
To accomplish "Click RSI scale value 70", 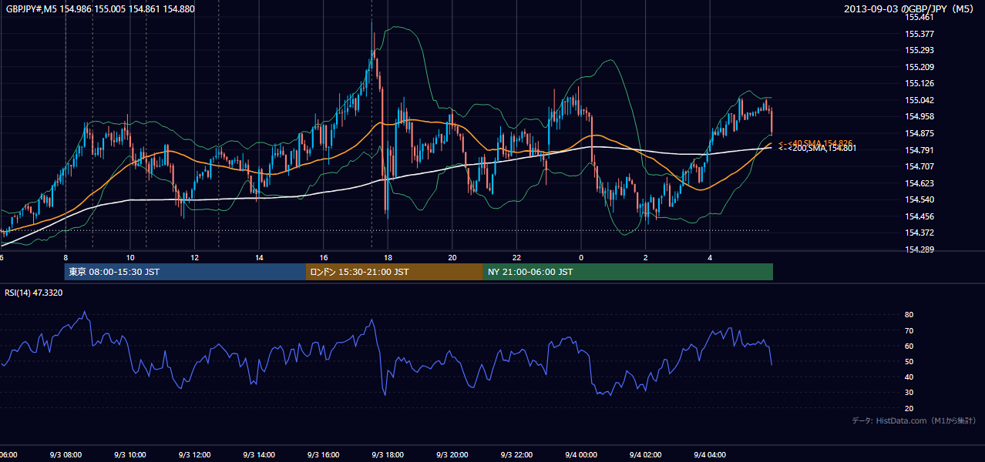I will click(x=909, y=330).
